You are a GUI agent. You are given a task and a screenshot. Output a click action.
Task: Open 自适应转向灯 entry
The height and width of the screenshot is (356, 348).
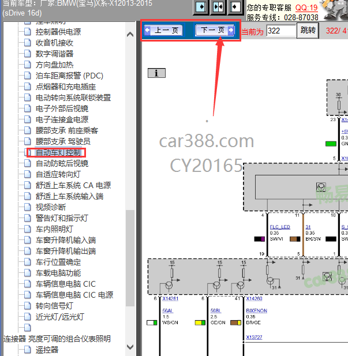click(x=58, y=174)
